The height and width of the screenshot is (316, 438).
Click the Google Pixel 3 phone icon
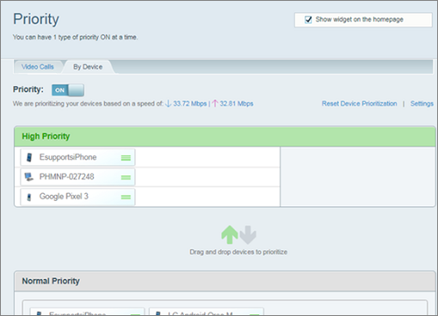coord(29,197)
